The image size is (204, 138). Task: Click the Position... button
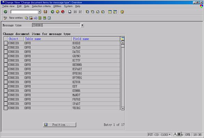[60, 125]
